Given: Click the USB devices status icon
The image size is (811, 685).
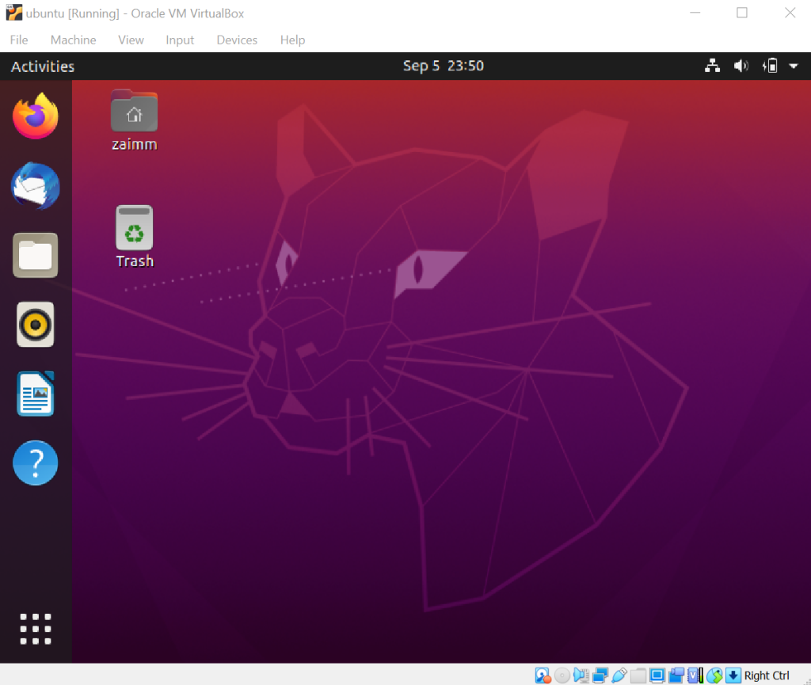Looking at the screenshot, I should tap(619, 675).
